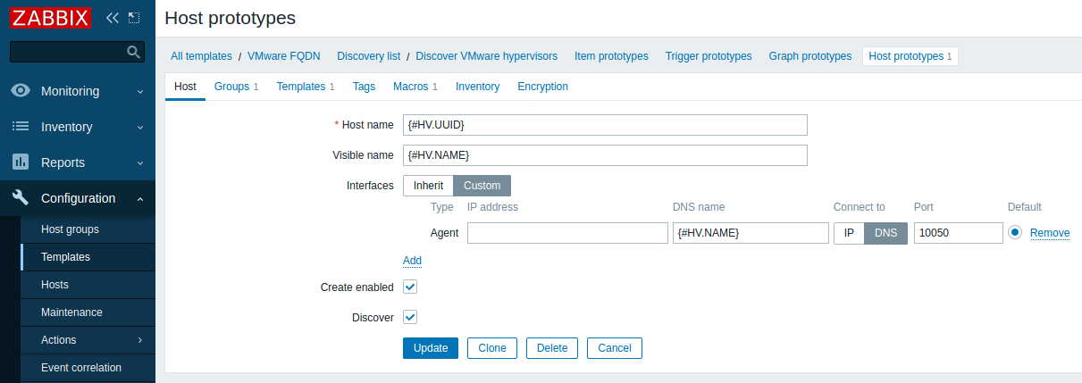Expand the Monitoring menu chevron
The width and height of the screenshot is (1082, 383).
(x=140, y=91)
